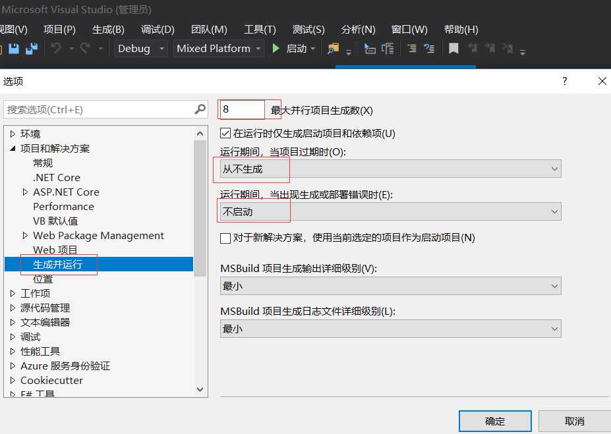Open the 从不生成 dropdown

coord(390,169)
